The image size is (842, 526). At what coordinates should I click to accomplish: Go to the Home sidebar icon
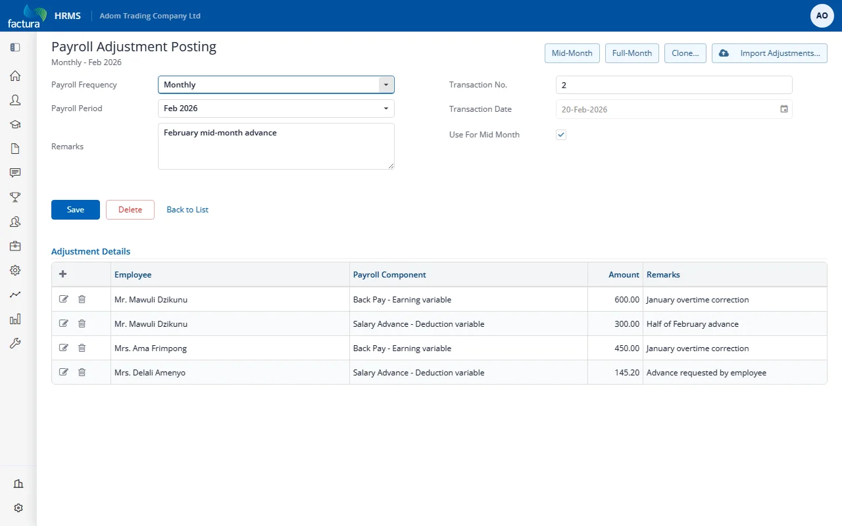[15, 76]
